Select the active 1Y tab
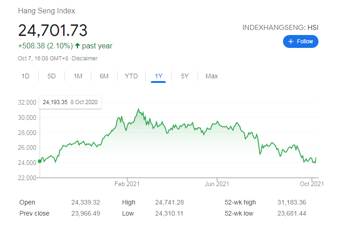Image resolution: width=342 pixels, height=234 pixels. (159, 76)
